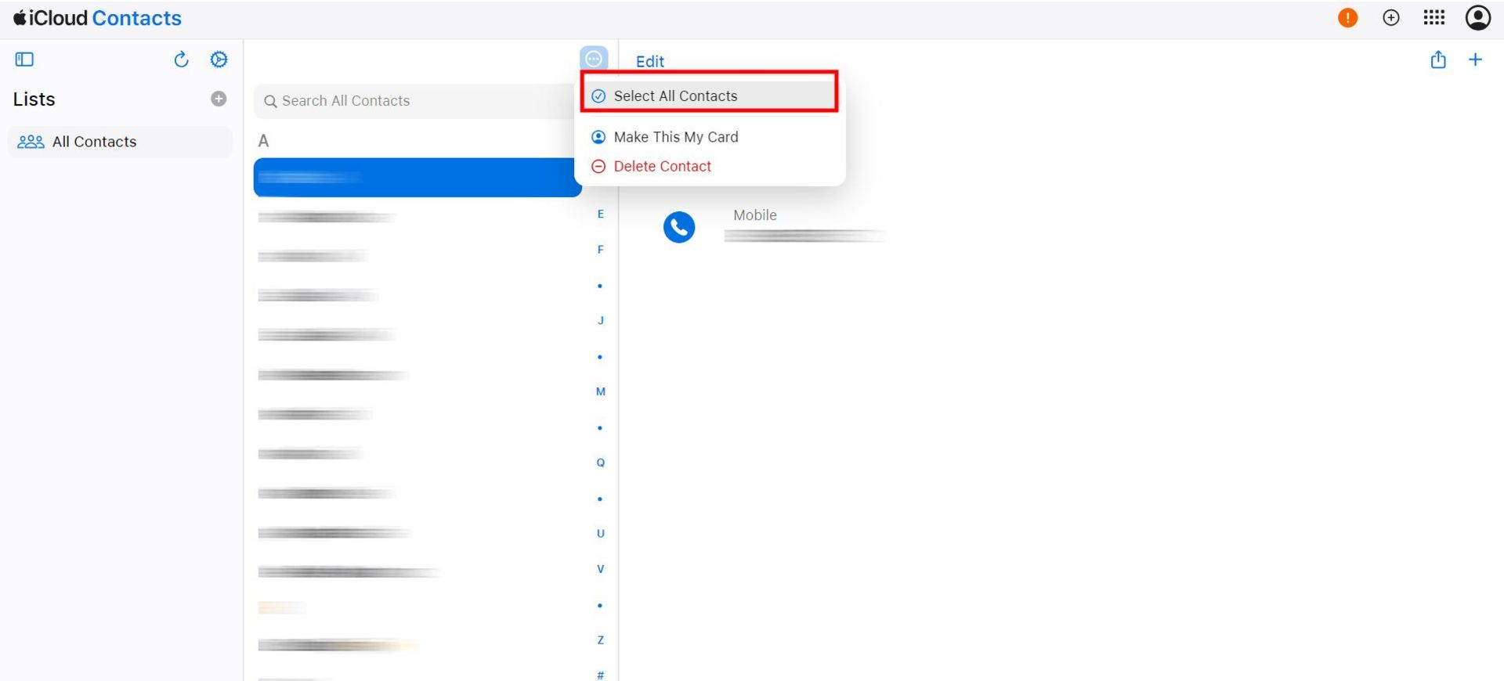
Task: Jump to # section in index
Action: (601, 675)
